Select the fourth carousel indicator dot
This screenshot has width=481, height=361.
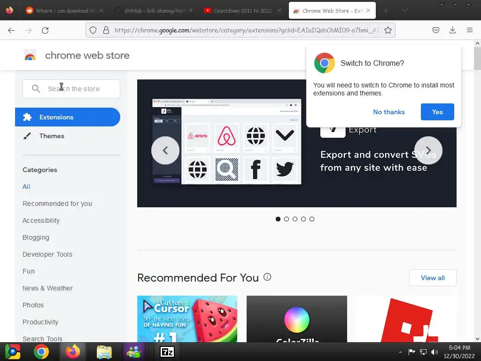pyautogui.click(x=303, y=219)
